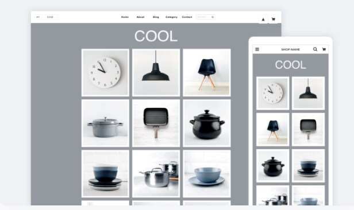The height and width of the screenshot is (210, 354).
Task: Open the white wall clock product on desktop
Action: 105,72
